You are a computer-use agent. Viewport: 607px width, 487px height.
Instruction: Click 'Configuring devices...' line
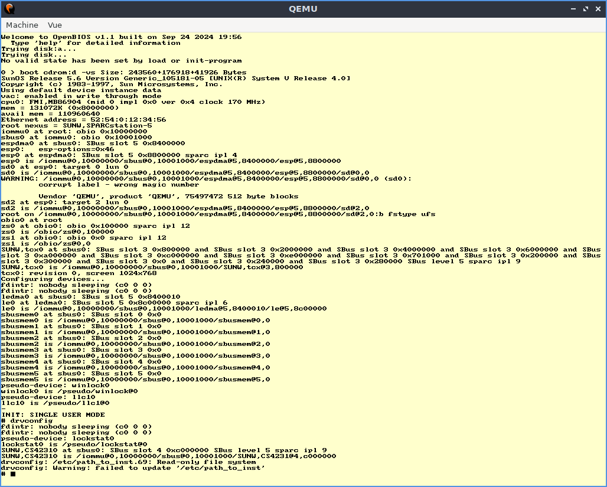click(x=53, y=279)
